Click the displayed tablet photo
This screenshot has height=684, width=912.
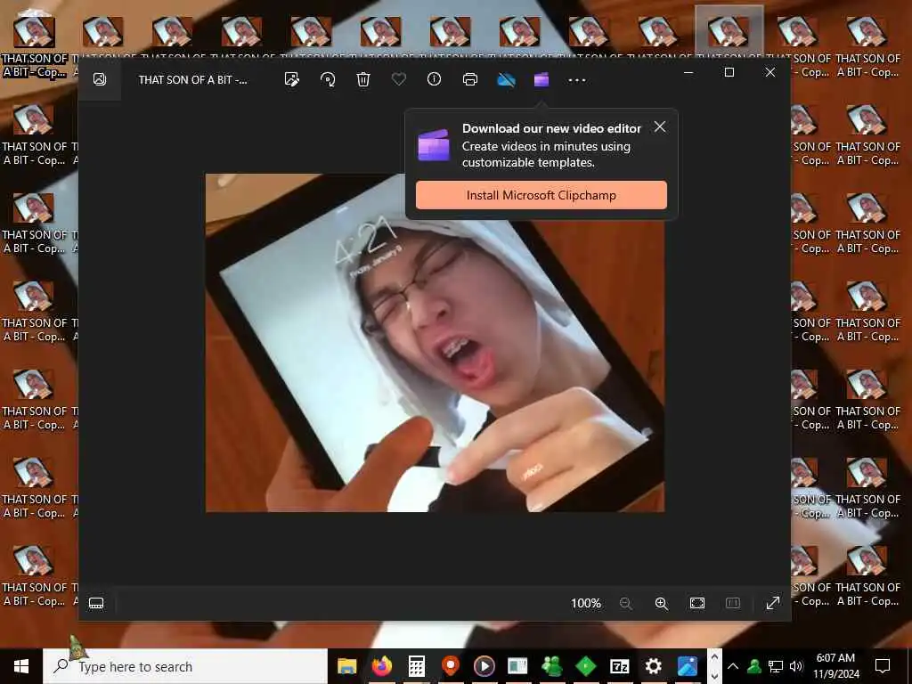pyautogui.click(x=435, y=343)
